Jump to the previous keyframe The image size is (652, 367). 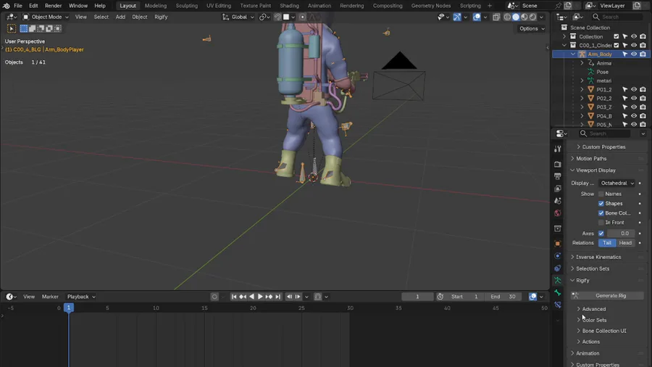(x=243, y=297)
